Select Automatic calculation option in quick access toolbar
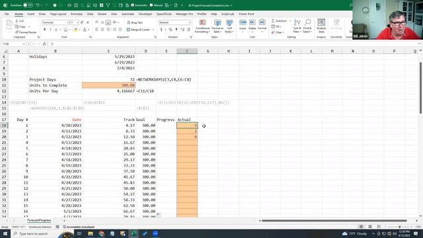The image size is (423, 238). click(x=139, y=5)
